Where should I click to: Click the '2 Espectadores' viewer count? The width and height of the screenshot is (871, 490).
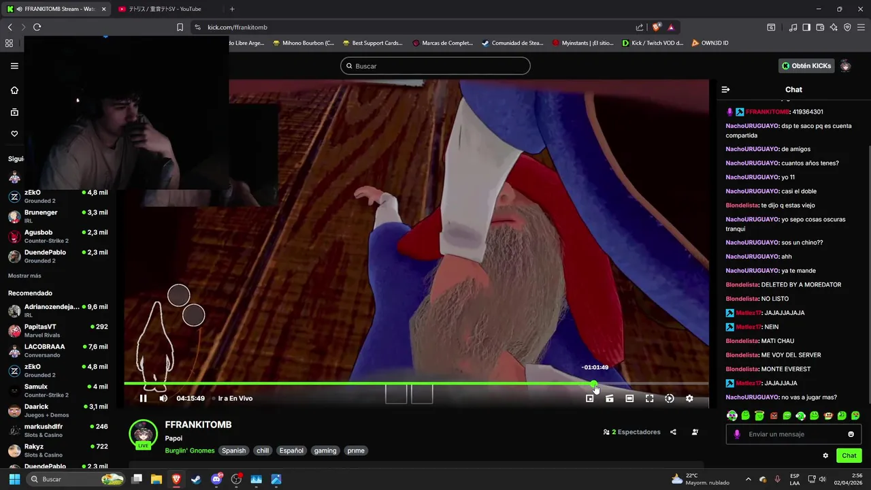[x=631, y=431]
